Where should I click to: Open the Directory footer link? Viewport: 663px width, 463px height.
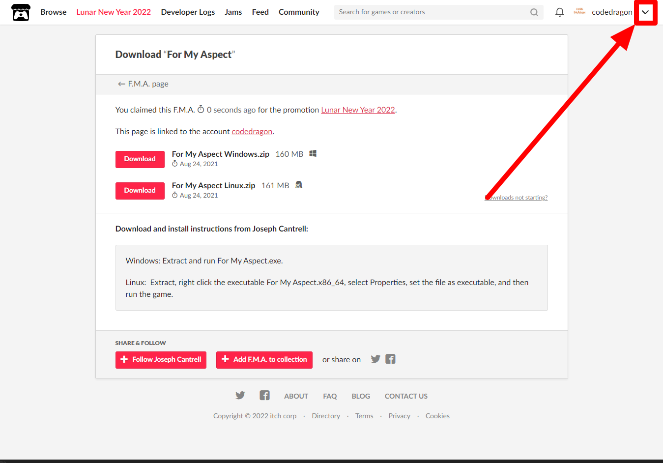point(326,416)
